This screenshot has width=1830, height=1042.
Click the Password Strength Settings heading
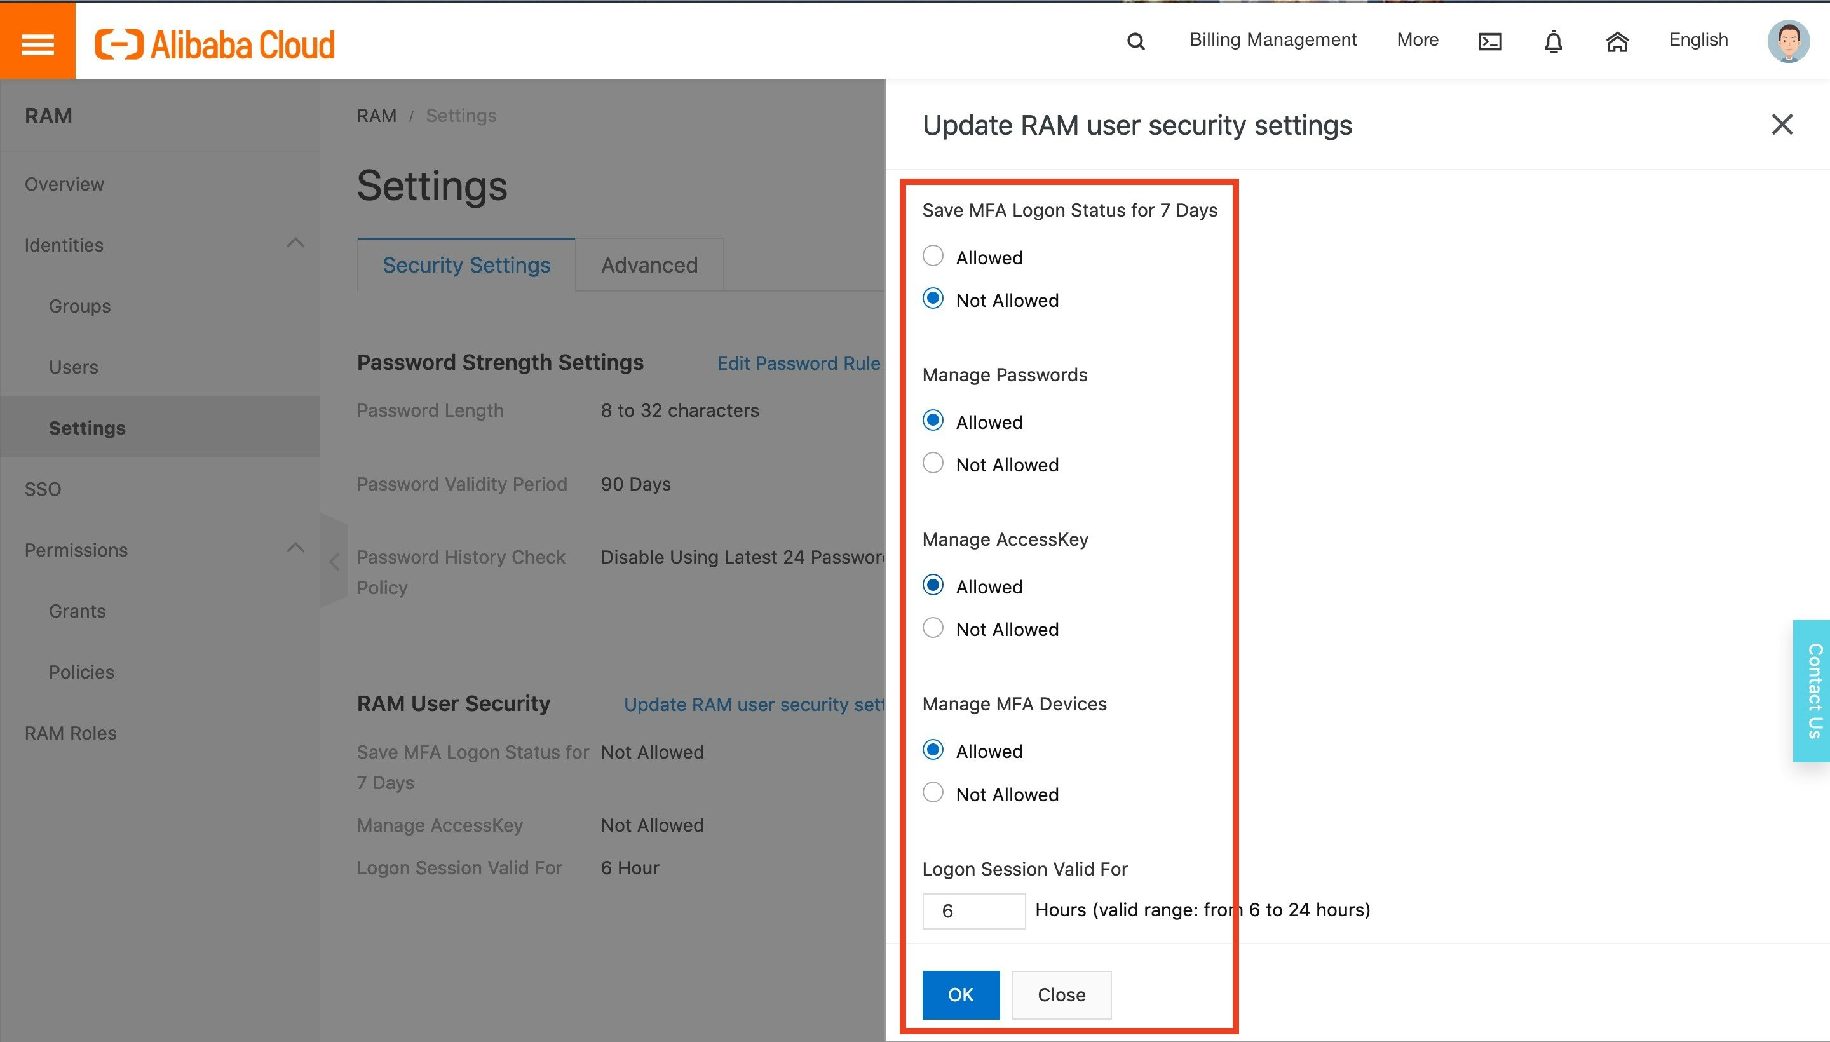coord(500,362)
